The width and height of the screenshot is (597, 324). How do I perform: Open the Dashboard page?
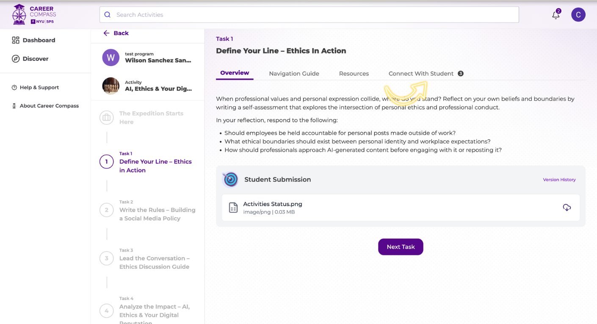click(39, 40)
